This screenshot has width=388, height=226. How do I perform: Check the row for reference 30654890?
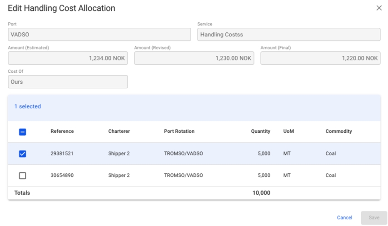pos(22,176)
